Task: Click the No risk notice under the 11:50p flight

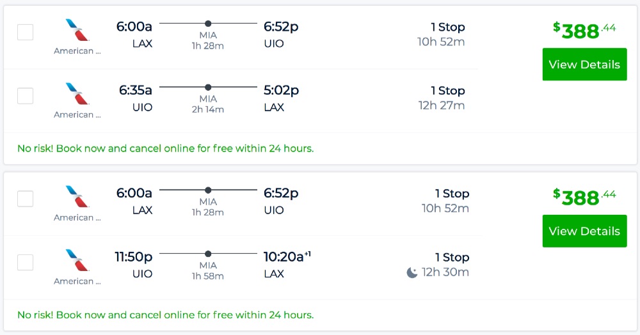Action: tap(165, 315)
